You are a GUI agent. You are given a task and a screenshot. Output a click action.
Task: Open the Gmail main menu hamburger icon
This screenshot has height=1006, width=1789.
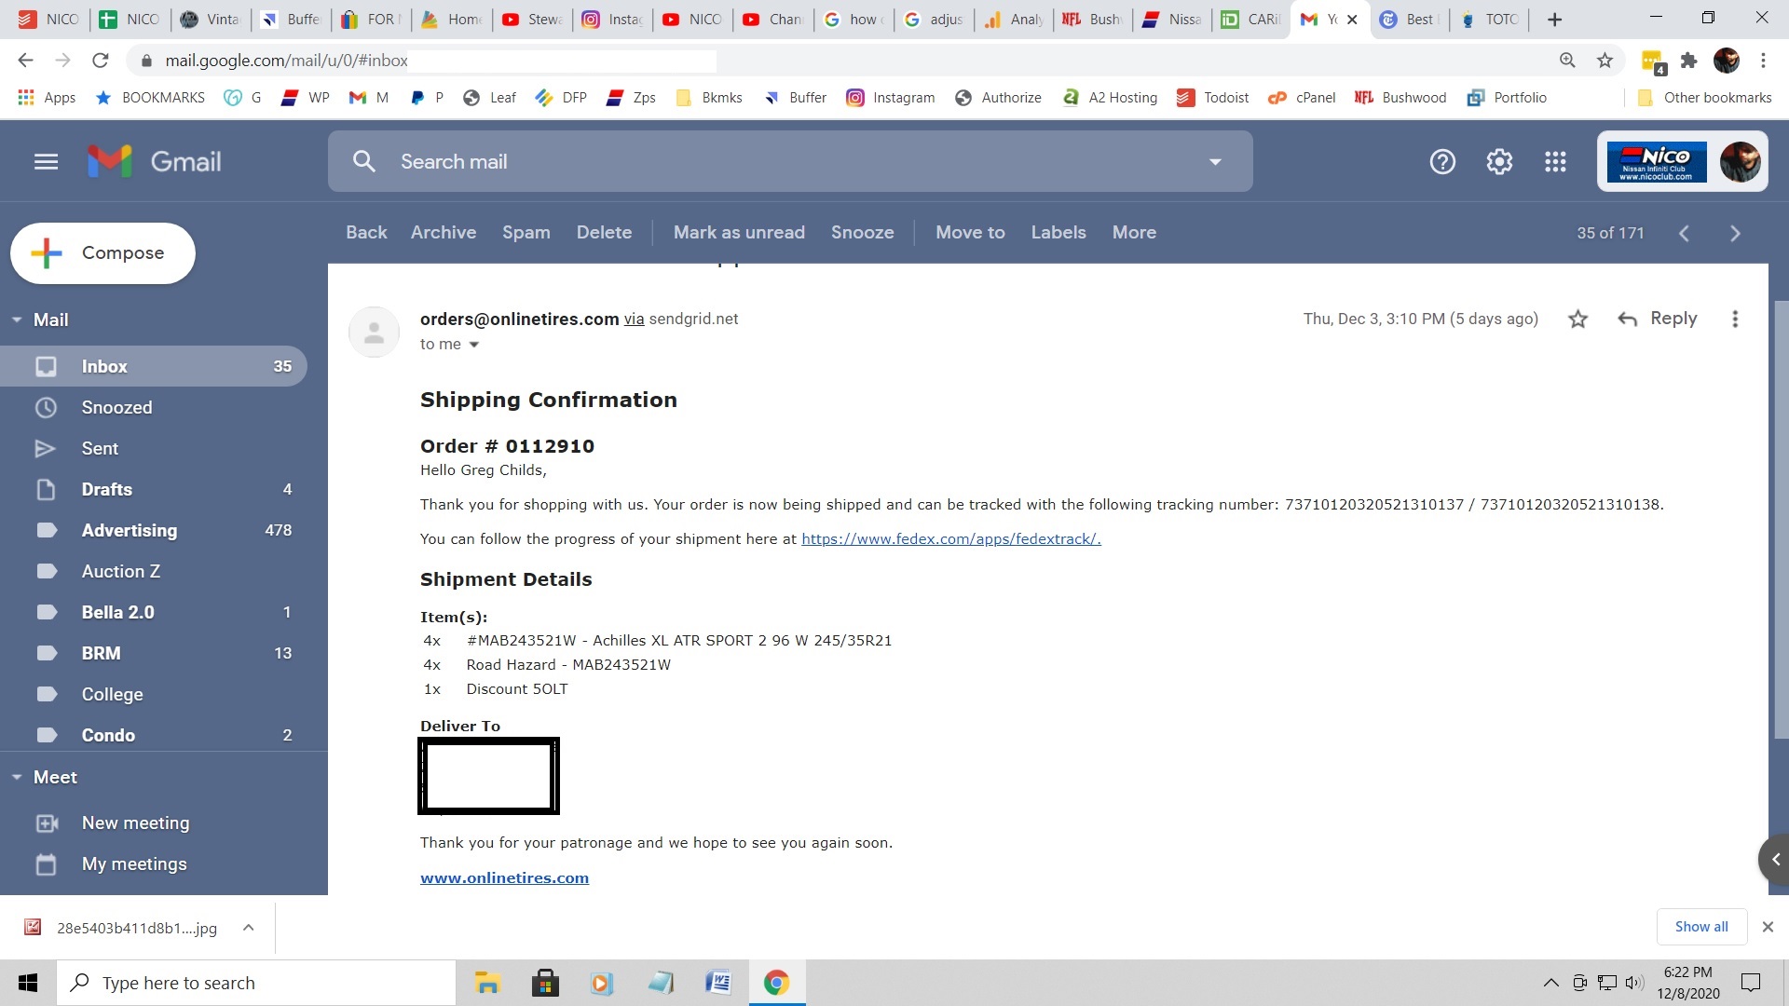46,162
